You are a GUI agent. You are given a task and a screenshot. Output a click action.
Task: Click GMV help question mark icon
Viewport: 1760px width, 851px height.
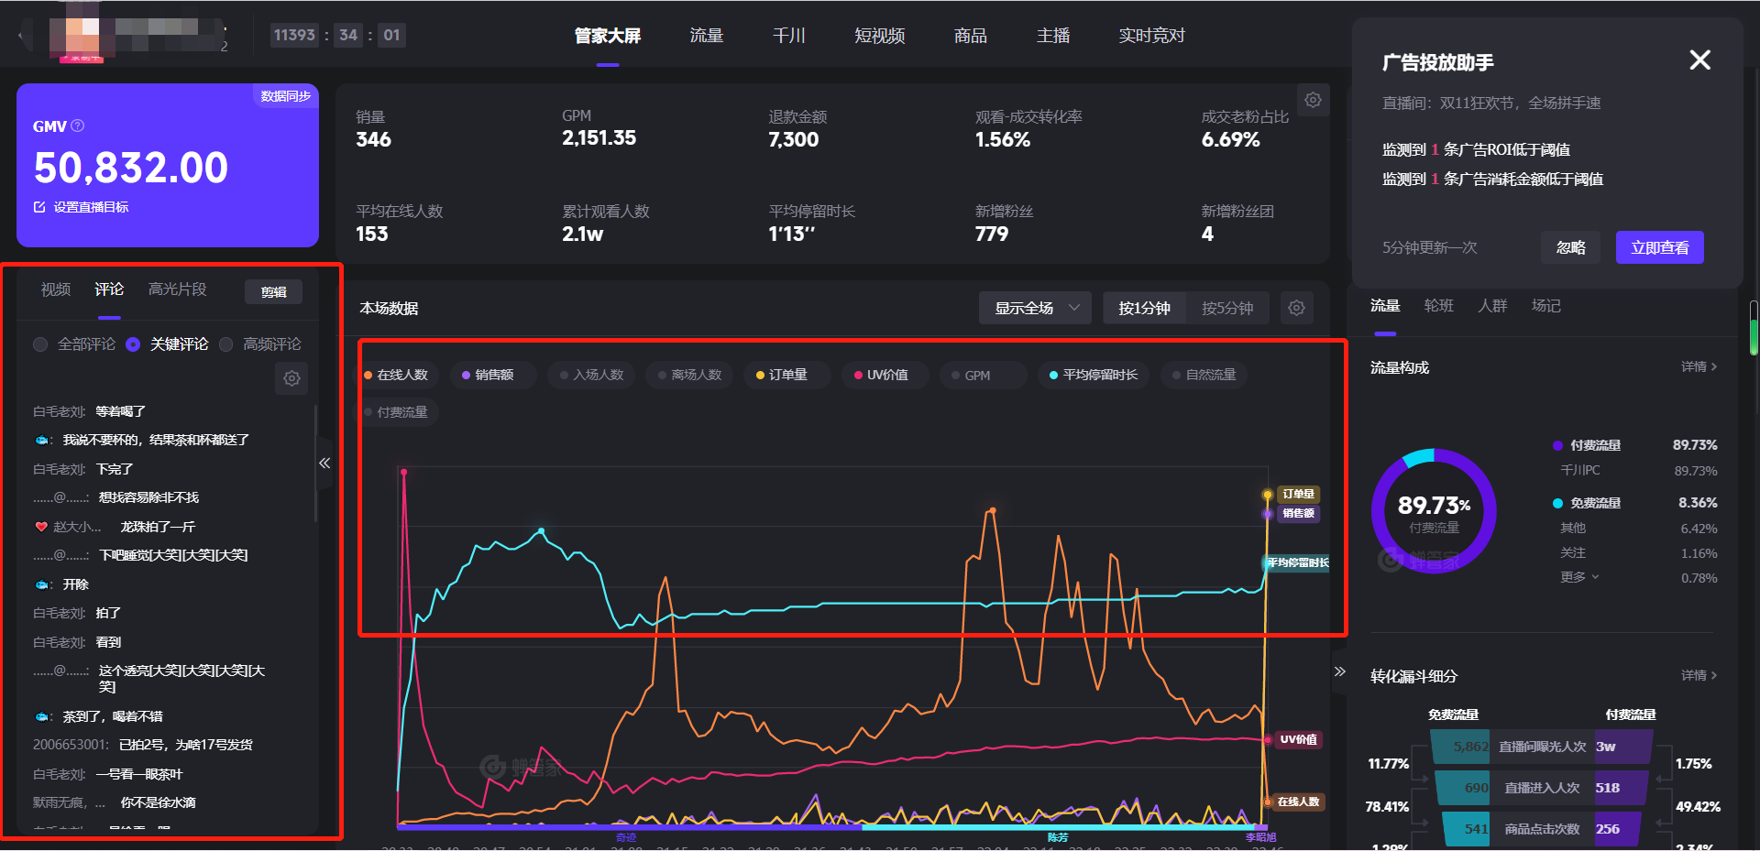coord(78,125)
